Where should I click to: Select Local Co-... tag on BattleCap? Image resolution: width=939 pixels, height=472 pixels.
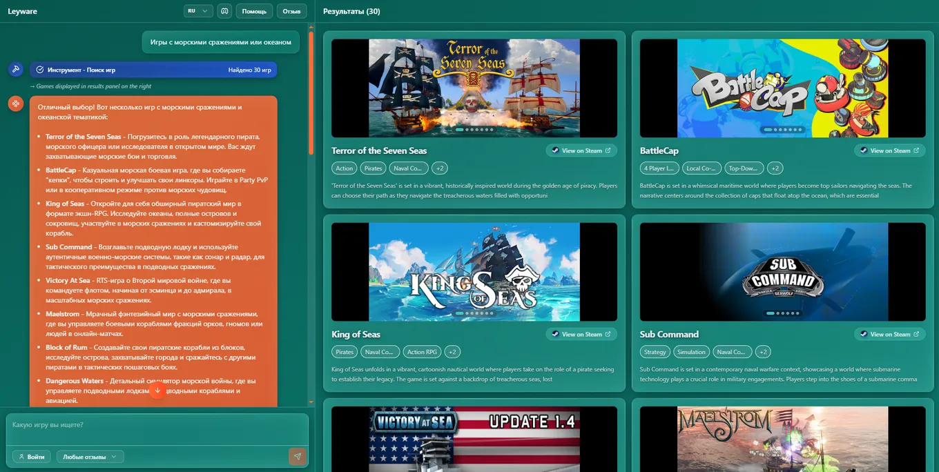pyautogui.click(x=702, y=168)
